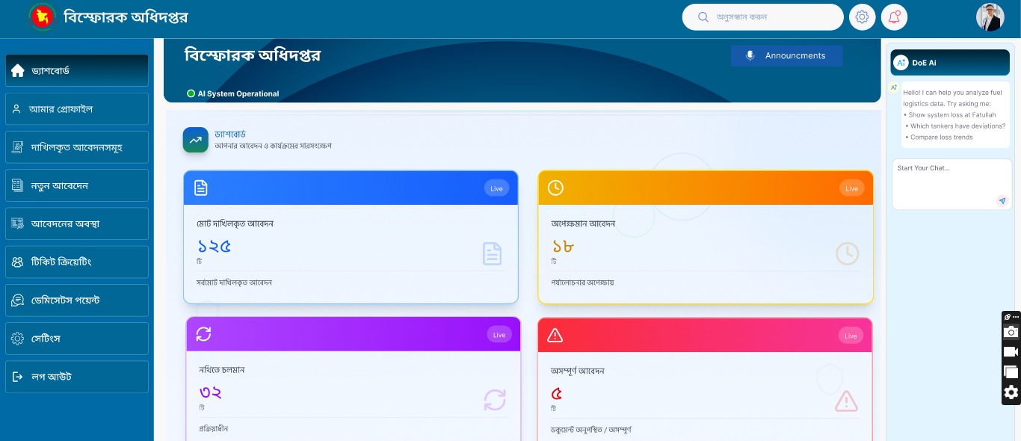The width and height of the screenshot is (1021, 441).
Task: Click into the Start Your Chat input box
Action: pyautogui.click(x=952, y=184)
